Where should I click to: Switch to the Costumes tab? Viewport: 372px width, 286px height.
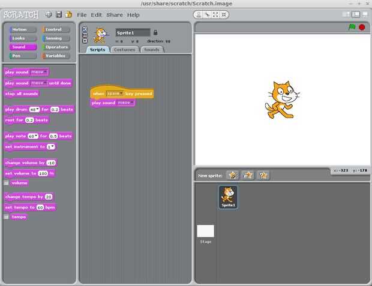click(125, 50)
